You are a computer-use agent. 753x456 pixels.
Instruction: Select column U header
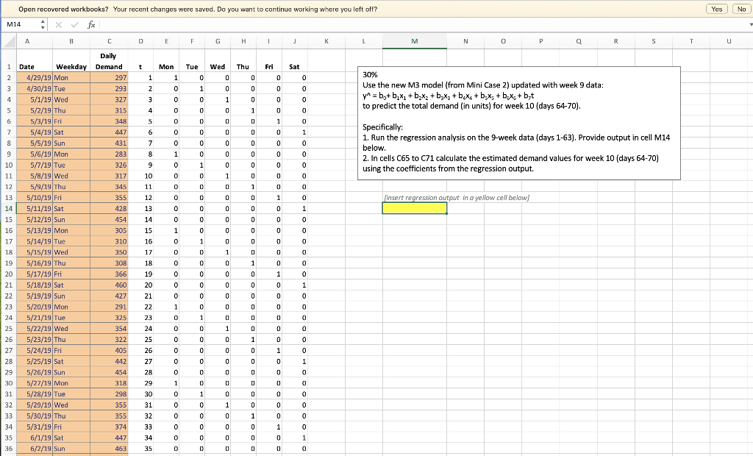click(x=729, y=41)
